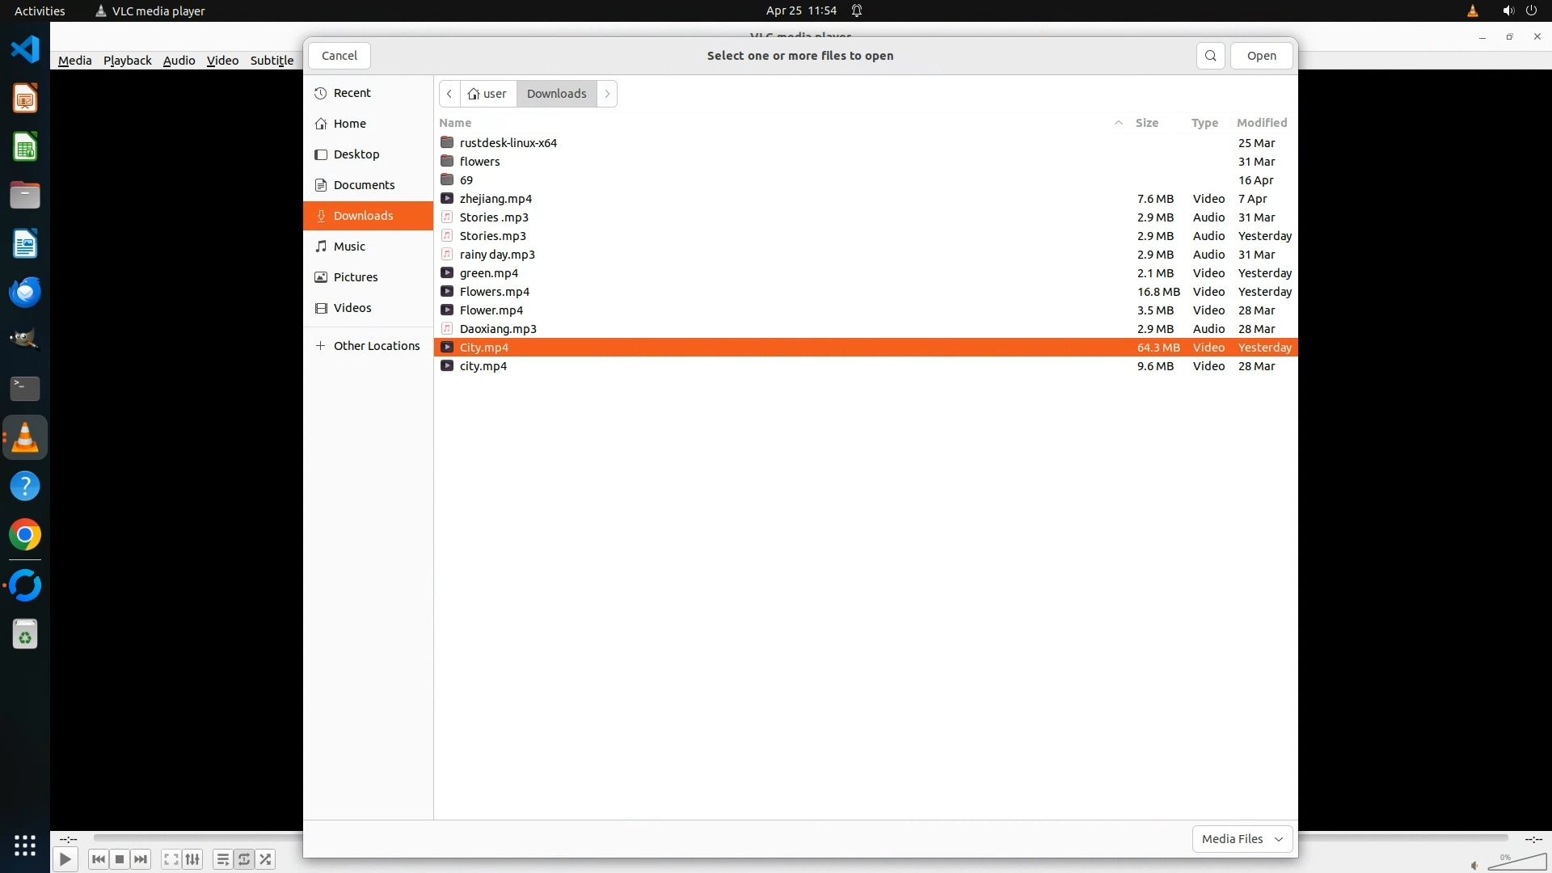The image size is (1552, 873).
Task: Adjust the VLC volume slider
Action: 1516,863
